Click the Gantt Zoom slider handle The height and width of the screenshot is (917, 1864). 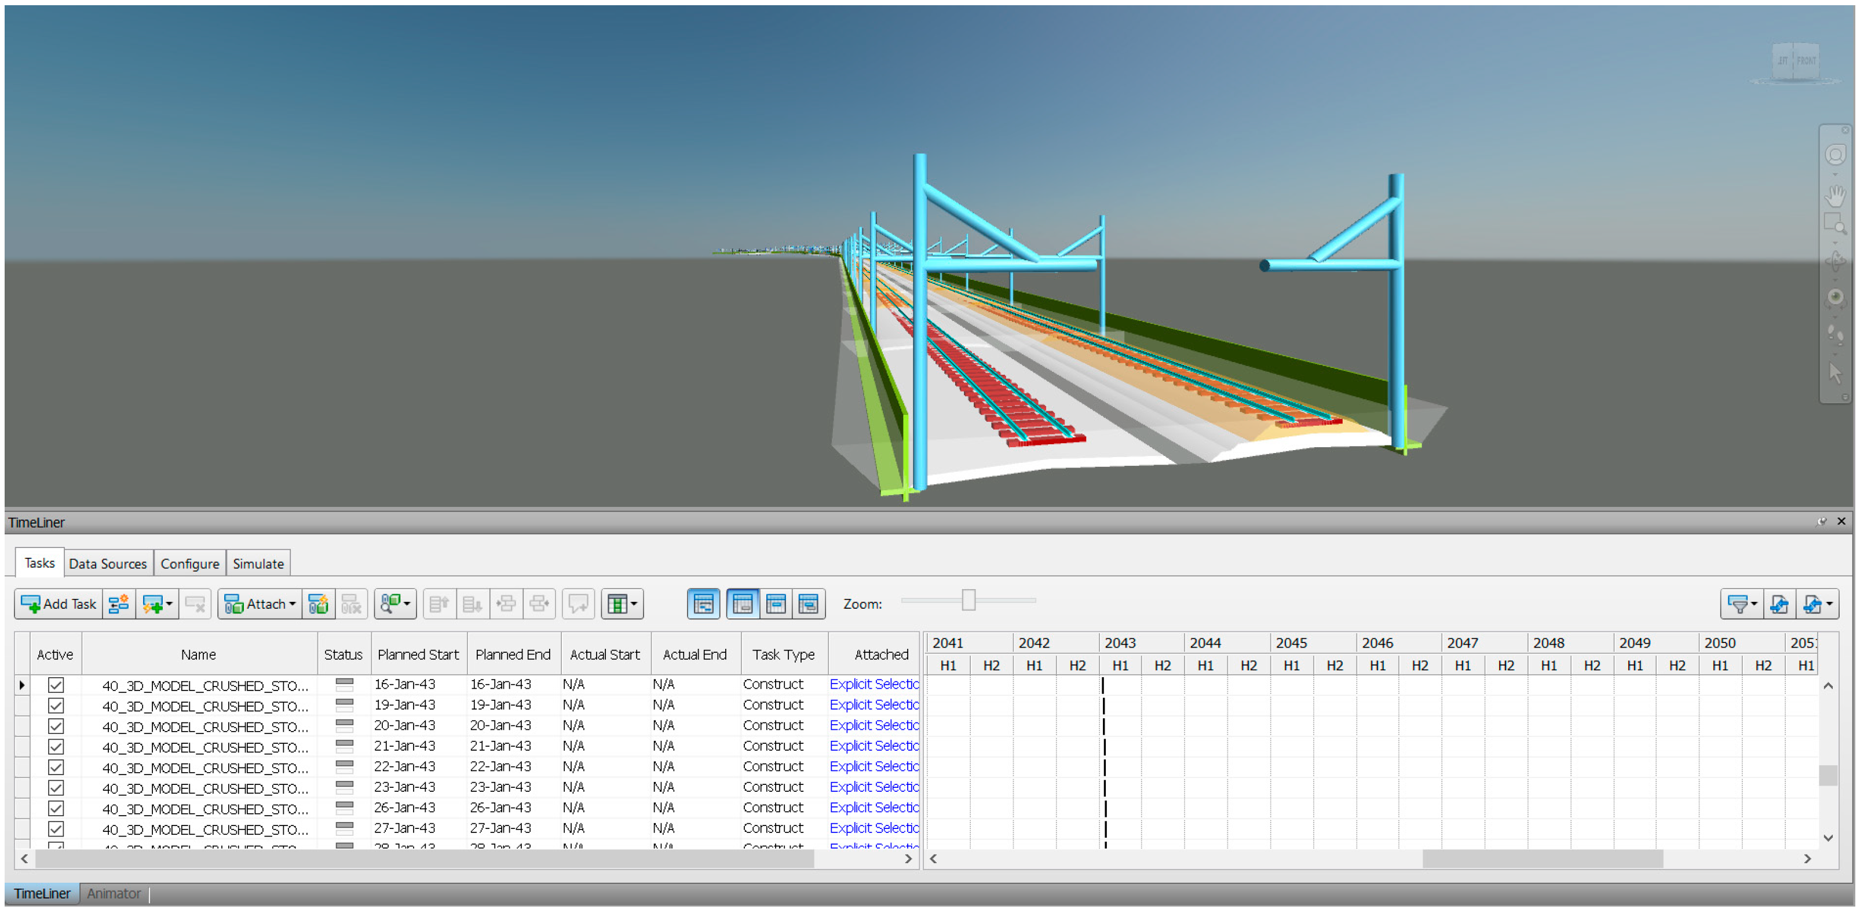coord(968,600)
